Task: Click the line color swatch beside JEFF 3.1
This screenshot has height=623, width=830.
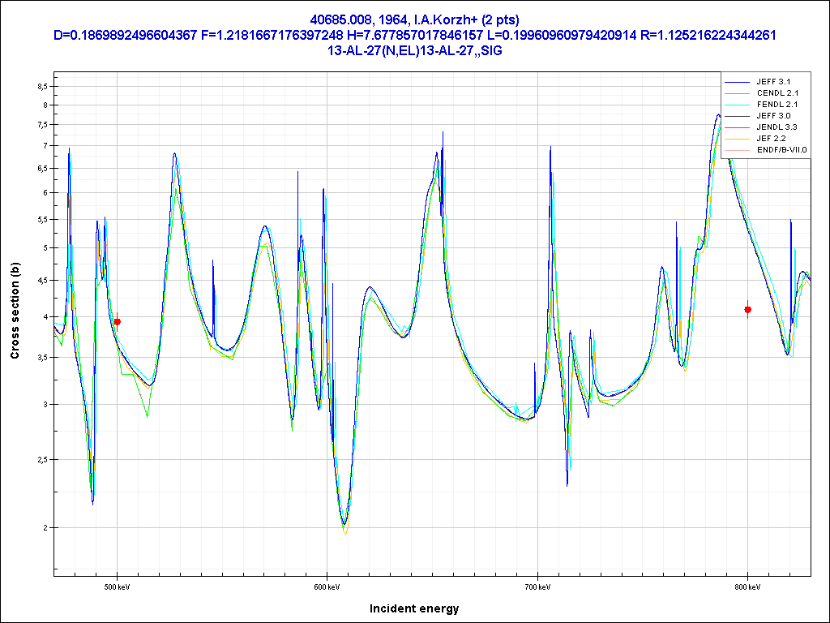Action: pyautogui.click(x=737, y=82)
